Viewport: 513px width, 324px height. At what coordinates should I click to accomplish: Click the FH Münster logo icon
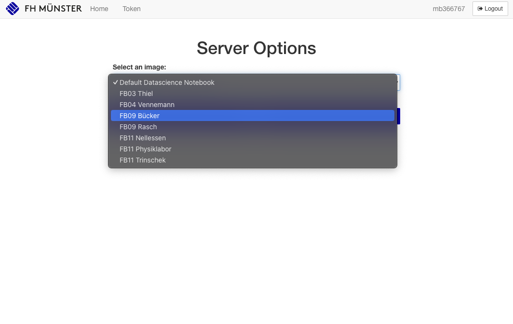click(x=13, y=9)
